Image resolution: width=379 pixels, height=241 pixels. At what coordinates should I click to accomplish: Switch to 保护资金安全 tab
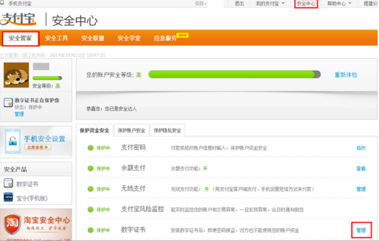tap(94, 130)
